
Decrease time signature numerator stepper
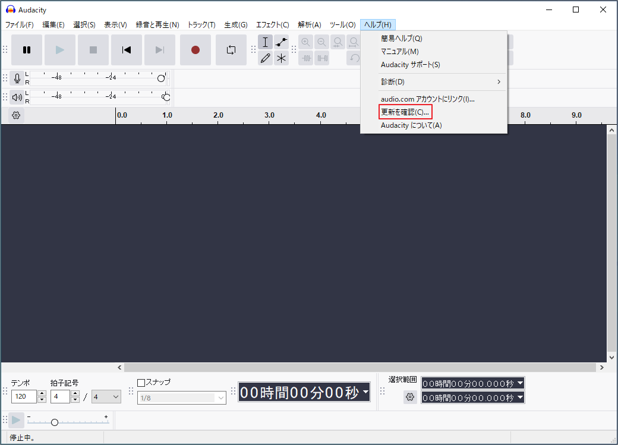click(x=75, y=400)
